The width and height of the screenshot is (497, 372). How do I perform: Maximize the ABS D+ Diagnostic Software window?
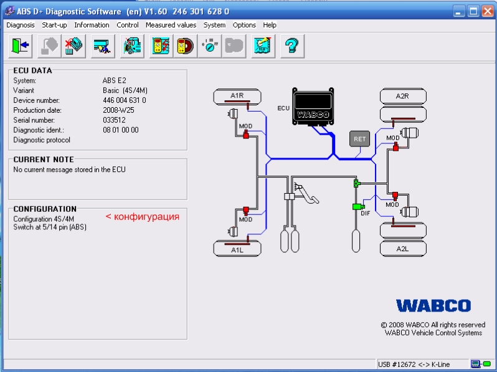coord(473,12)
